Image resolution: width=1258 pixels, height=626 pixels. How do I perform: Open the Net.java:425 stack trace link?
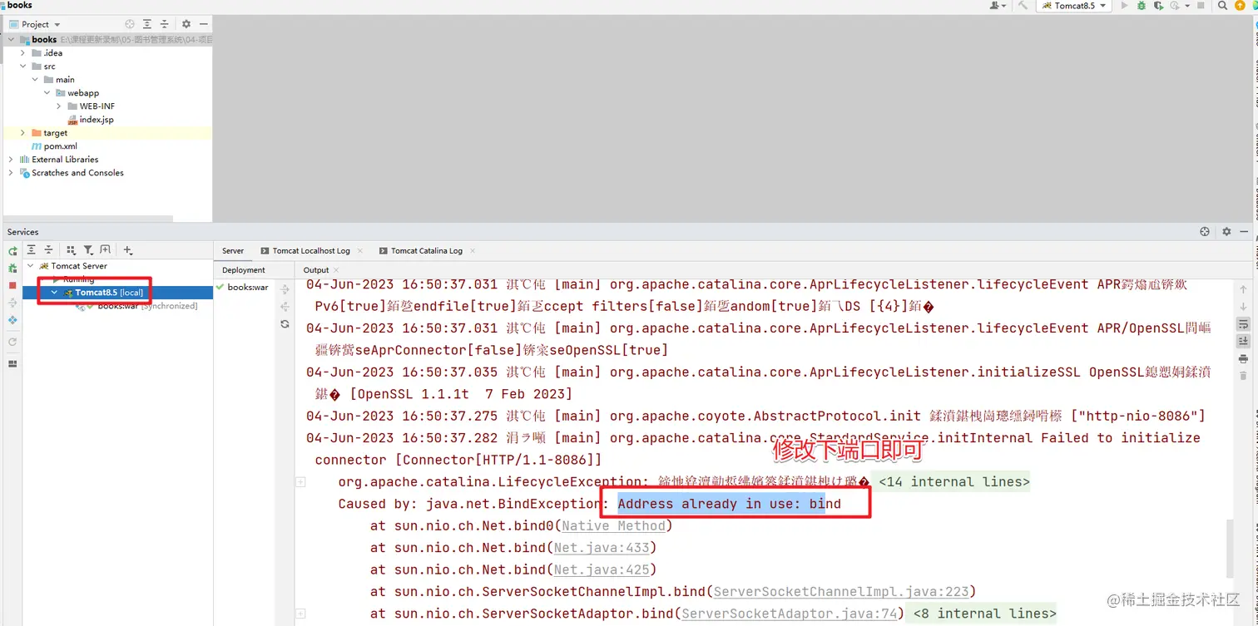tap(602, 569)
